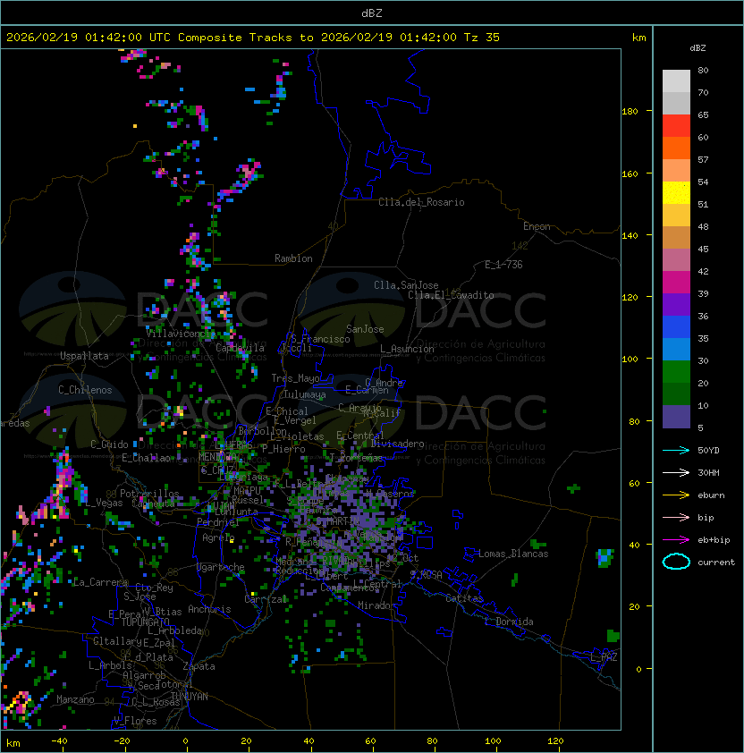The image size is (744, 753).
Task: Pick the purple 39-36 dBZ color band
Action: 676,304
